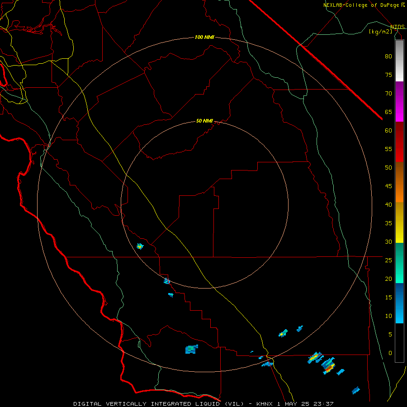The height and width of the screenshot is (407, 407).
Task: Pick the black bottom segment of the color bar
Action: coord(399,343)
